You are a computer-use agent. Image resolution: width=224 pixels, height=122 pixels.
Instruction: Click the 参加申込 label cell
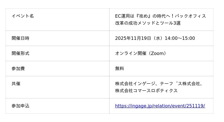click(x=20, y=106)
